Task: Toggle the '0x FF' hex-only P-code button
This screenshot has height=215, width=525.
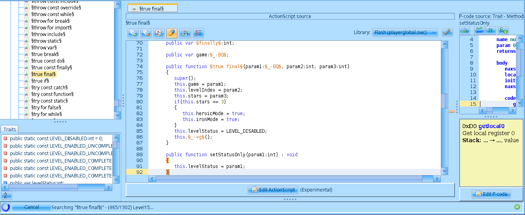Action: coord(491,31)
